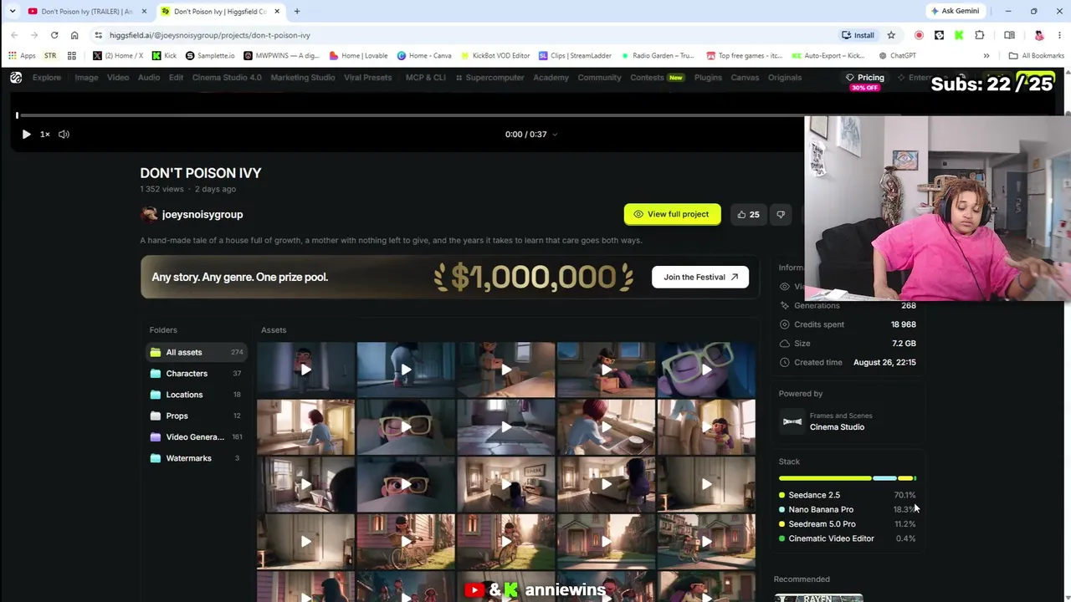Image resolution: width=1071 pixels, height=602 pixels.
Task: Open the Explore menu
Action: (x=47, y=77)
